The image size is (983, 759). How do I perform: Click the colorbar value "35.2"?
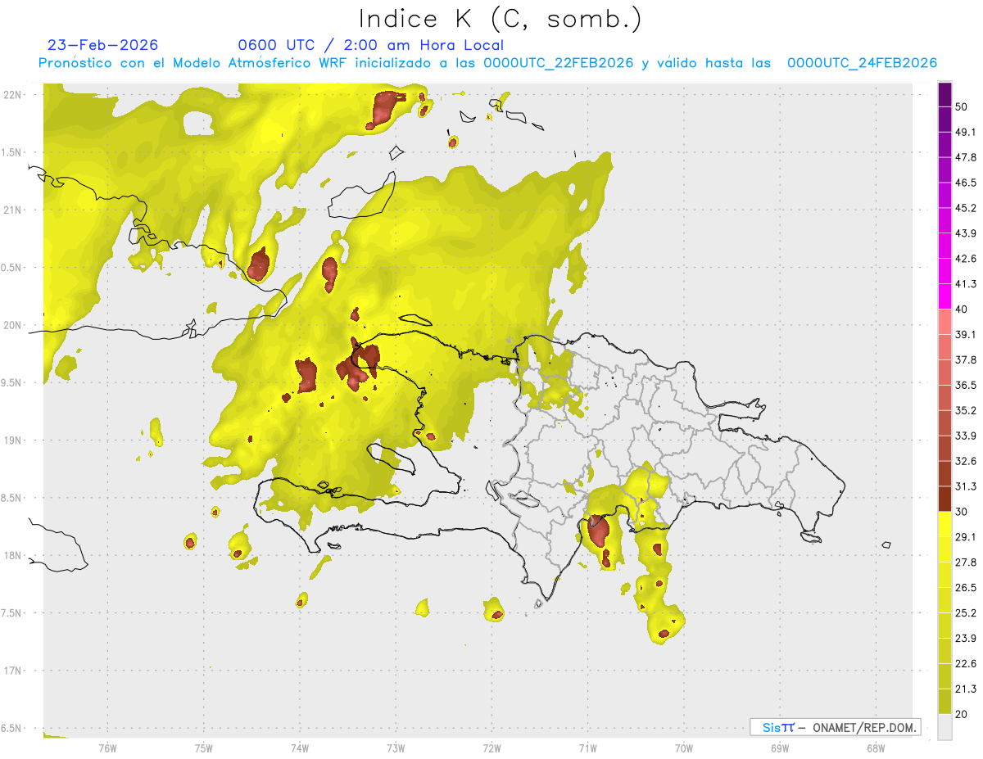[966, 410]
